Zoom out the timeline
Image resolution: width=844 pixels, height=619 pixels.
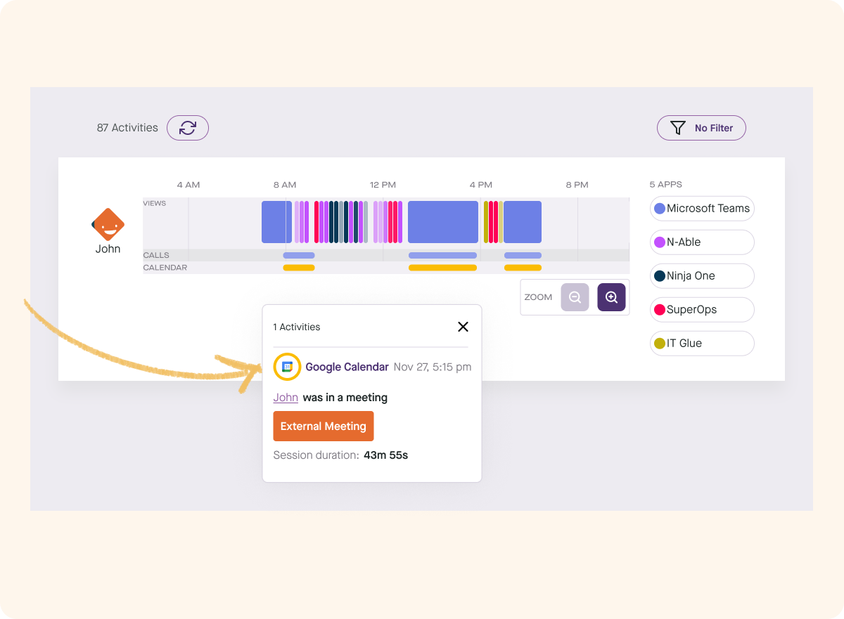click(575, 297)
